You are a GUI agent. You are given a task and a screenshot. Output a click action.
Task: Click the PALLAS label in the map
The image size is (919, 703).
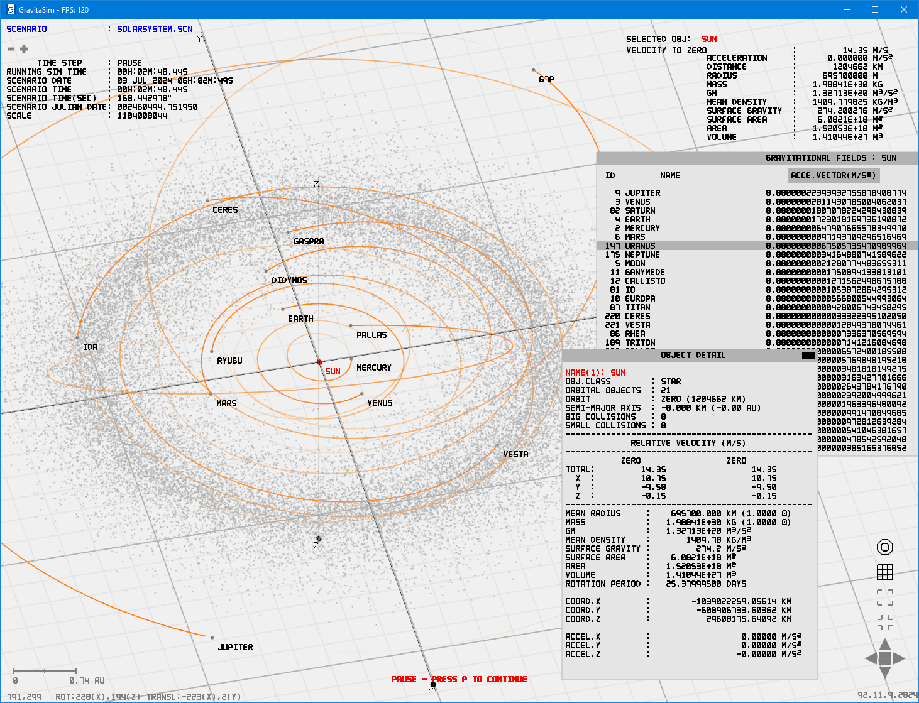click(x=371, y=335)
